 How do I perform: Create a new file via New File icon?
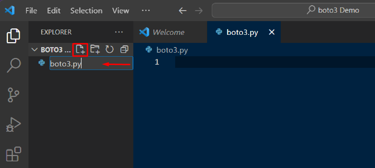[x=80, y=50]
